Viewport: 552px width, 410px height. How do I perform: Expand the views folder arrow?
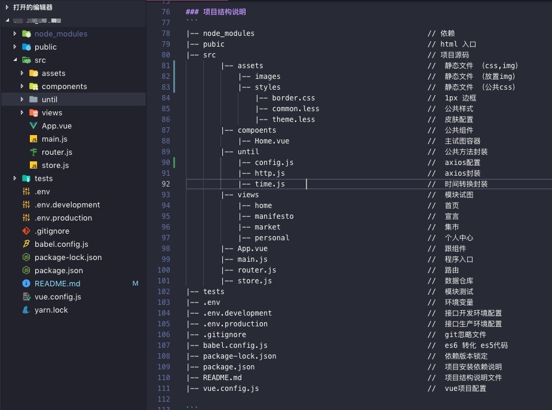tap(22, 112)
